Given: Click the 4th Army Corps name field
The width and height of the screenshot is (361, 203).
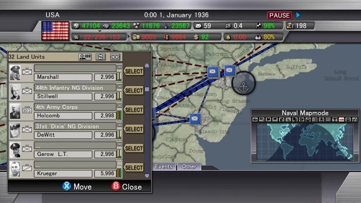Looking at the screenshot, I should (75, 107).
